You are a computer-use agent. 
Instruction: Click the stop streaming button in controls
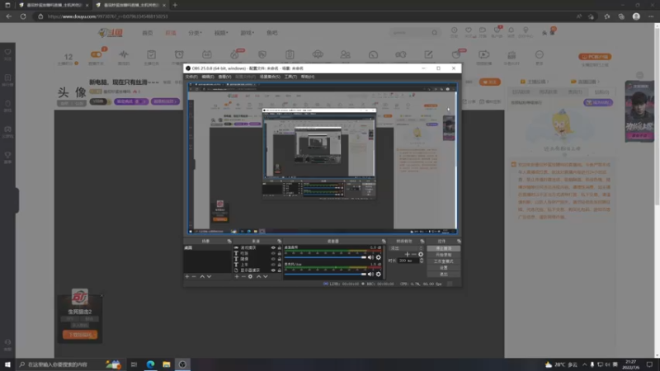pyautogui.click(x=443, y=249)
